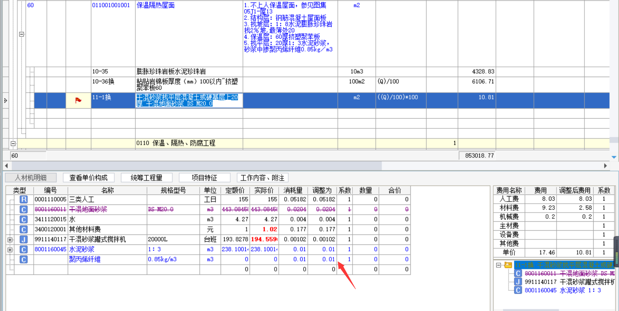
Task: Collapse the 11-1换 node in right tree
Action: 499,266
